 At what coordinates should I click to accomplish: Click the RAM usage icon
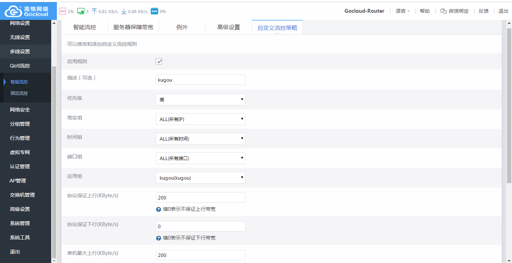coord(154,11)
